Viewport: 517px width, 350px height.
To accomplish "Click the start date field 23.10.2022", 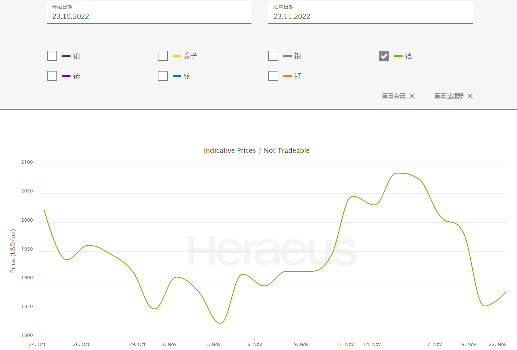I will 149,13.
